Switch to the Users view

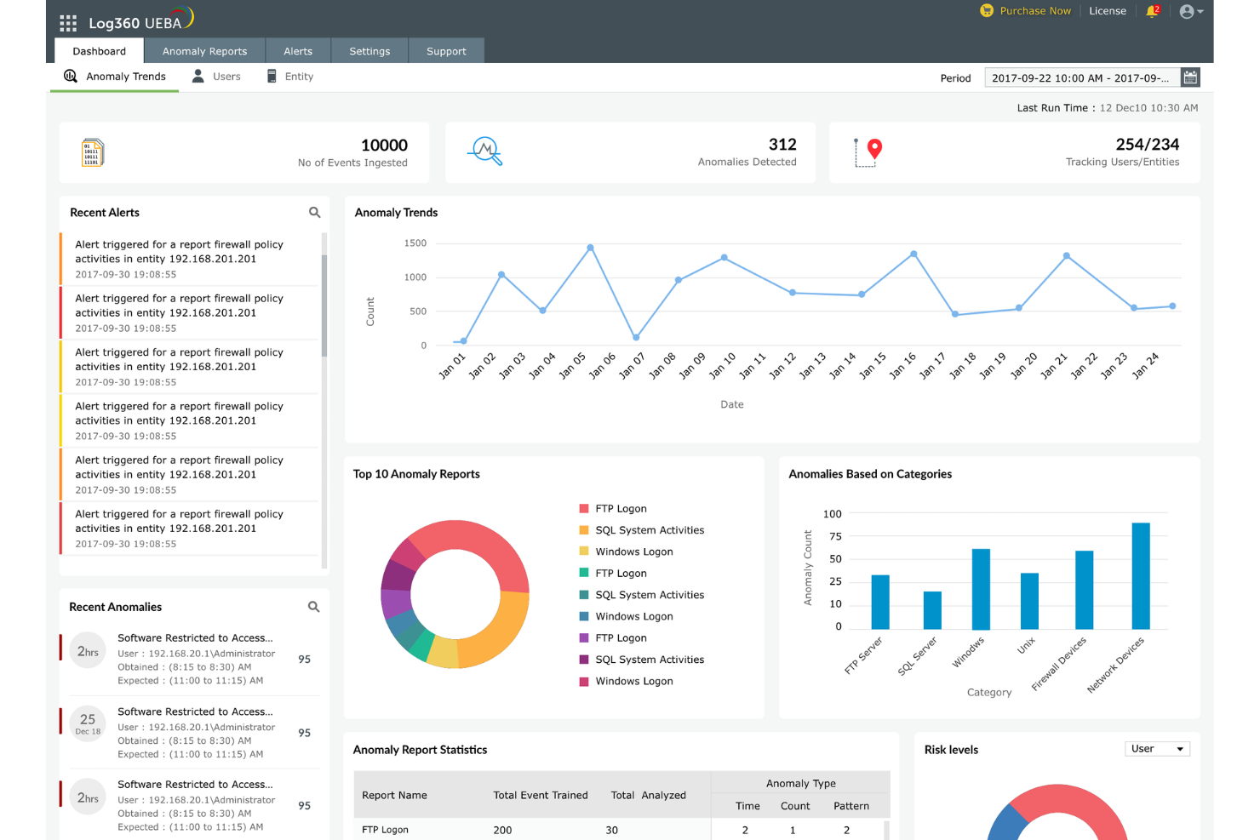(x=225, y=76)
